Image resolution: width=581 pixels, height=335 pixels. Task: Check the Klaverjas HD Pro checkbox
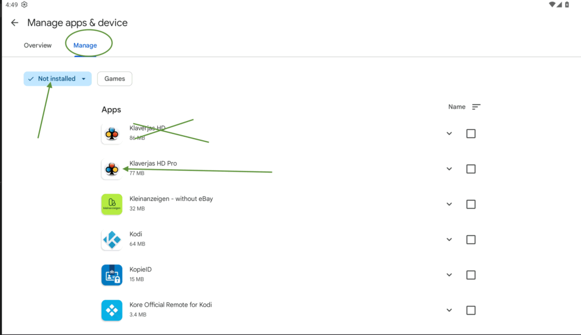pyautogui.click(x=471, y=169)
